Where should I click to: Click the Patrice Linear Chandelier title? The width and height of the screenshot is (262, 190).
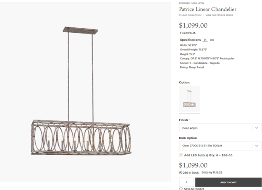207,9
